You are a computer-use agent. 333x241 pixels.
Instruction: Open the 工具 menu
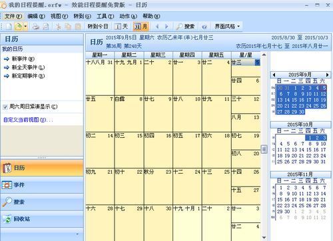tap(105, 16)
